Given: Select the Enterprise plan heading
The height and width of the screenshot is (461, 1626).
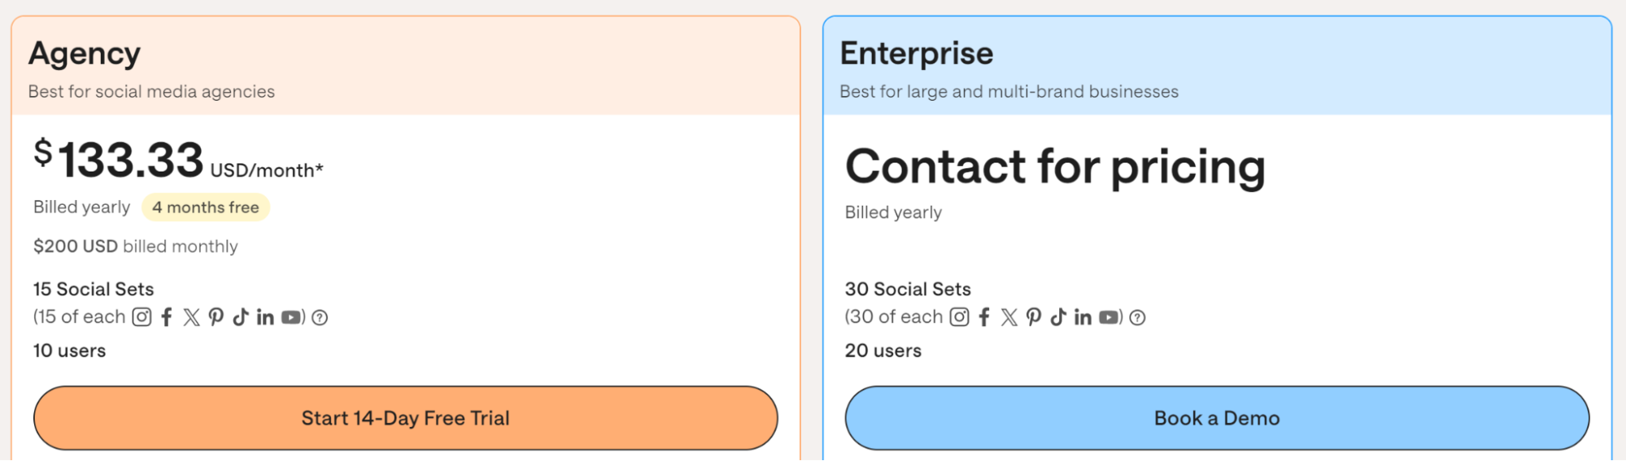Looking at the screenshot, I should point(917,54).
